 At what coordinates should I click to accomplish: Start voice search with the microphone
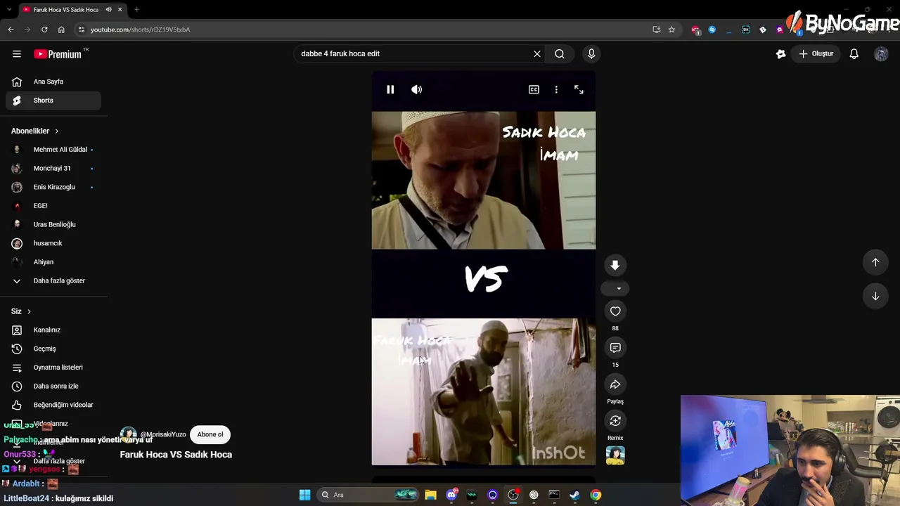tap(591, 54)
